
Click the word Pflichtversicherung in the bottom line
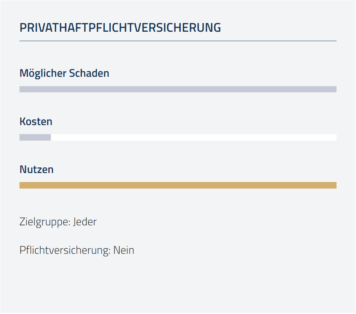pyautogui.click(x=65, y=250)
